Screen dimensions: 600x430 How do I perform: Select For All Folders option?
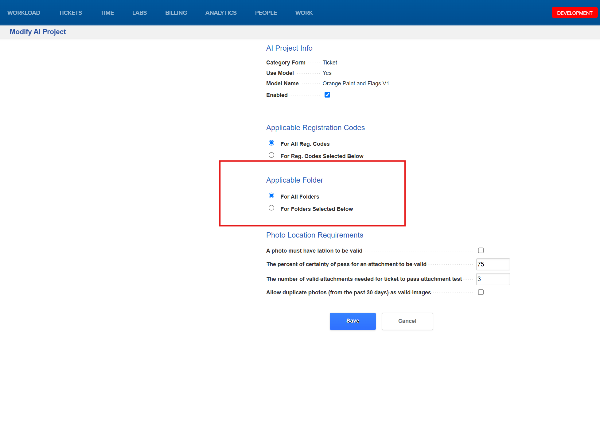[271, 196]
